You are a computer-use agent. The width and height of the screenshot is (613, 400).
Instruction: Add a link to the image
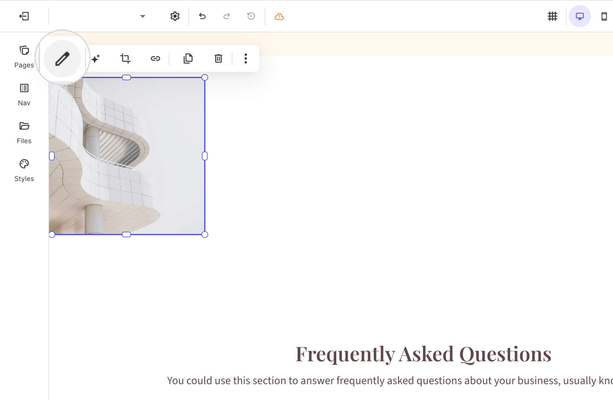coord(155,58)
